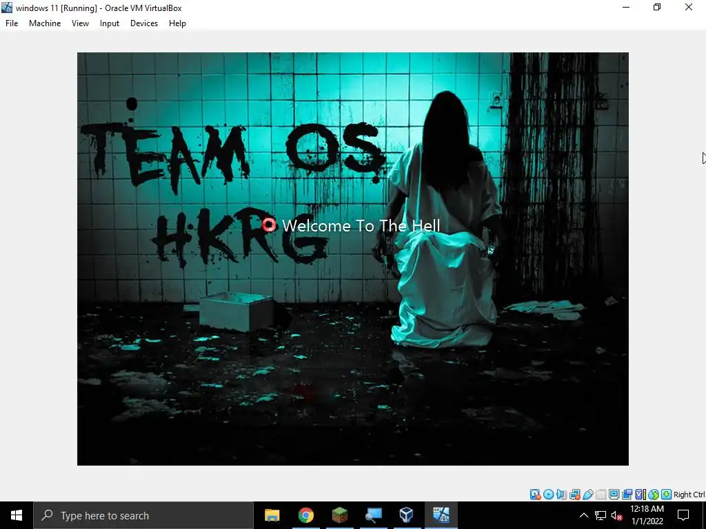Open Minecraft block icon on taskbar
The height and width of the screenshot is (529, 706).
(x=339, y=515)
